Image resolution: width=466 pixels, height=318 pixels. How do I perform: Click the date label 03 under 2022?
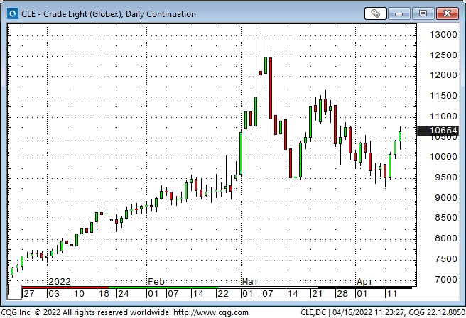click(53, 294)
